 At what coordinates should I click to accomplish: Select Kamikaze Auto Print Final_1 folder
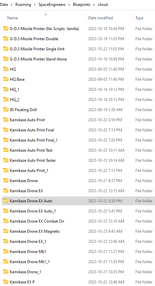(34, 140)
